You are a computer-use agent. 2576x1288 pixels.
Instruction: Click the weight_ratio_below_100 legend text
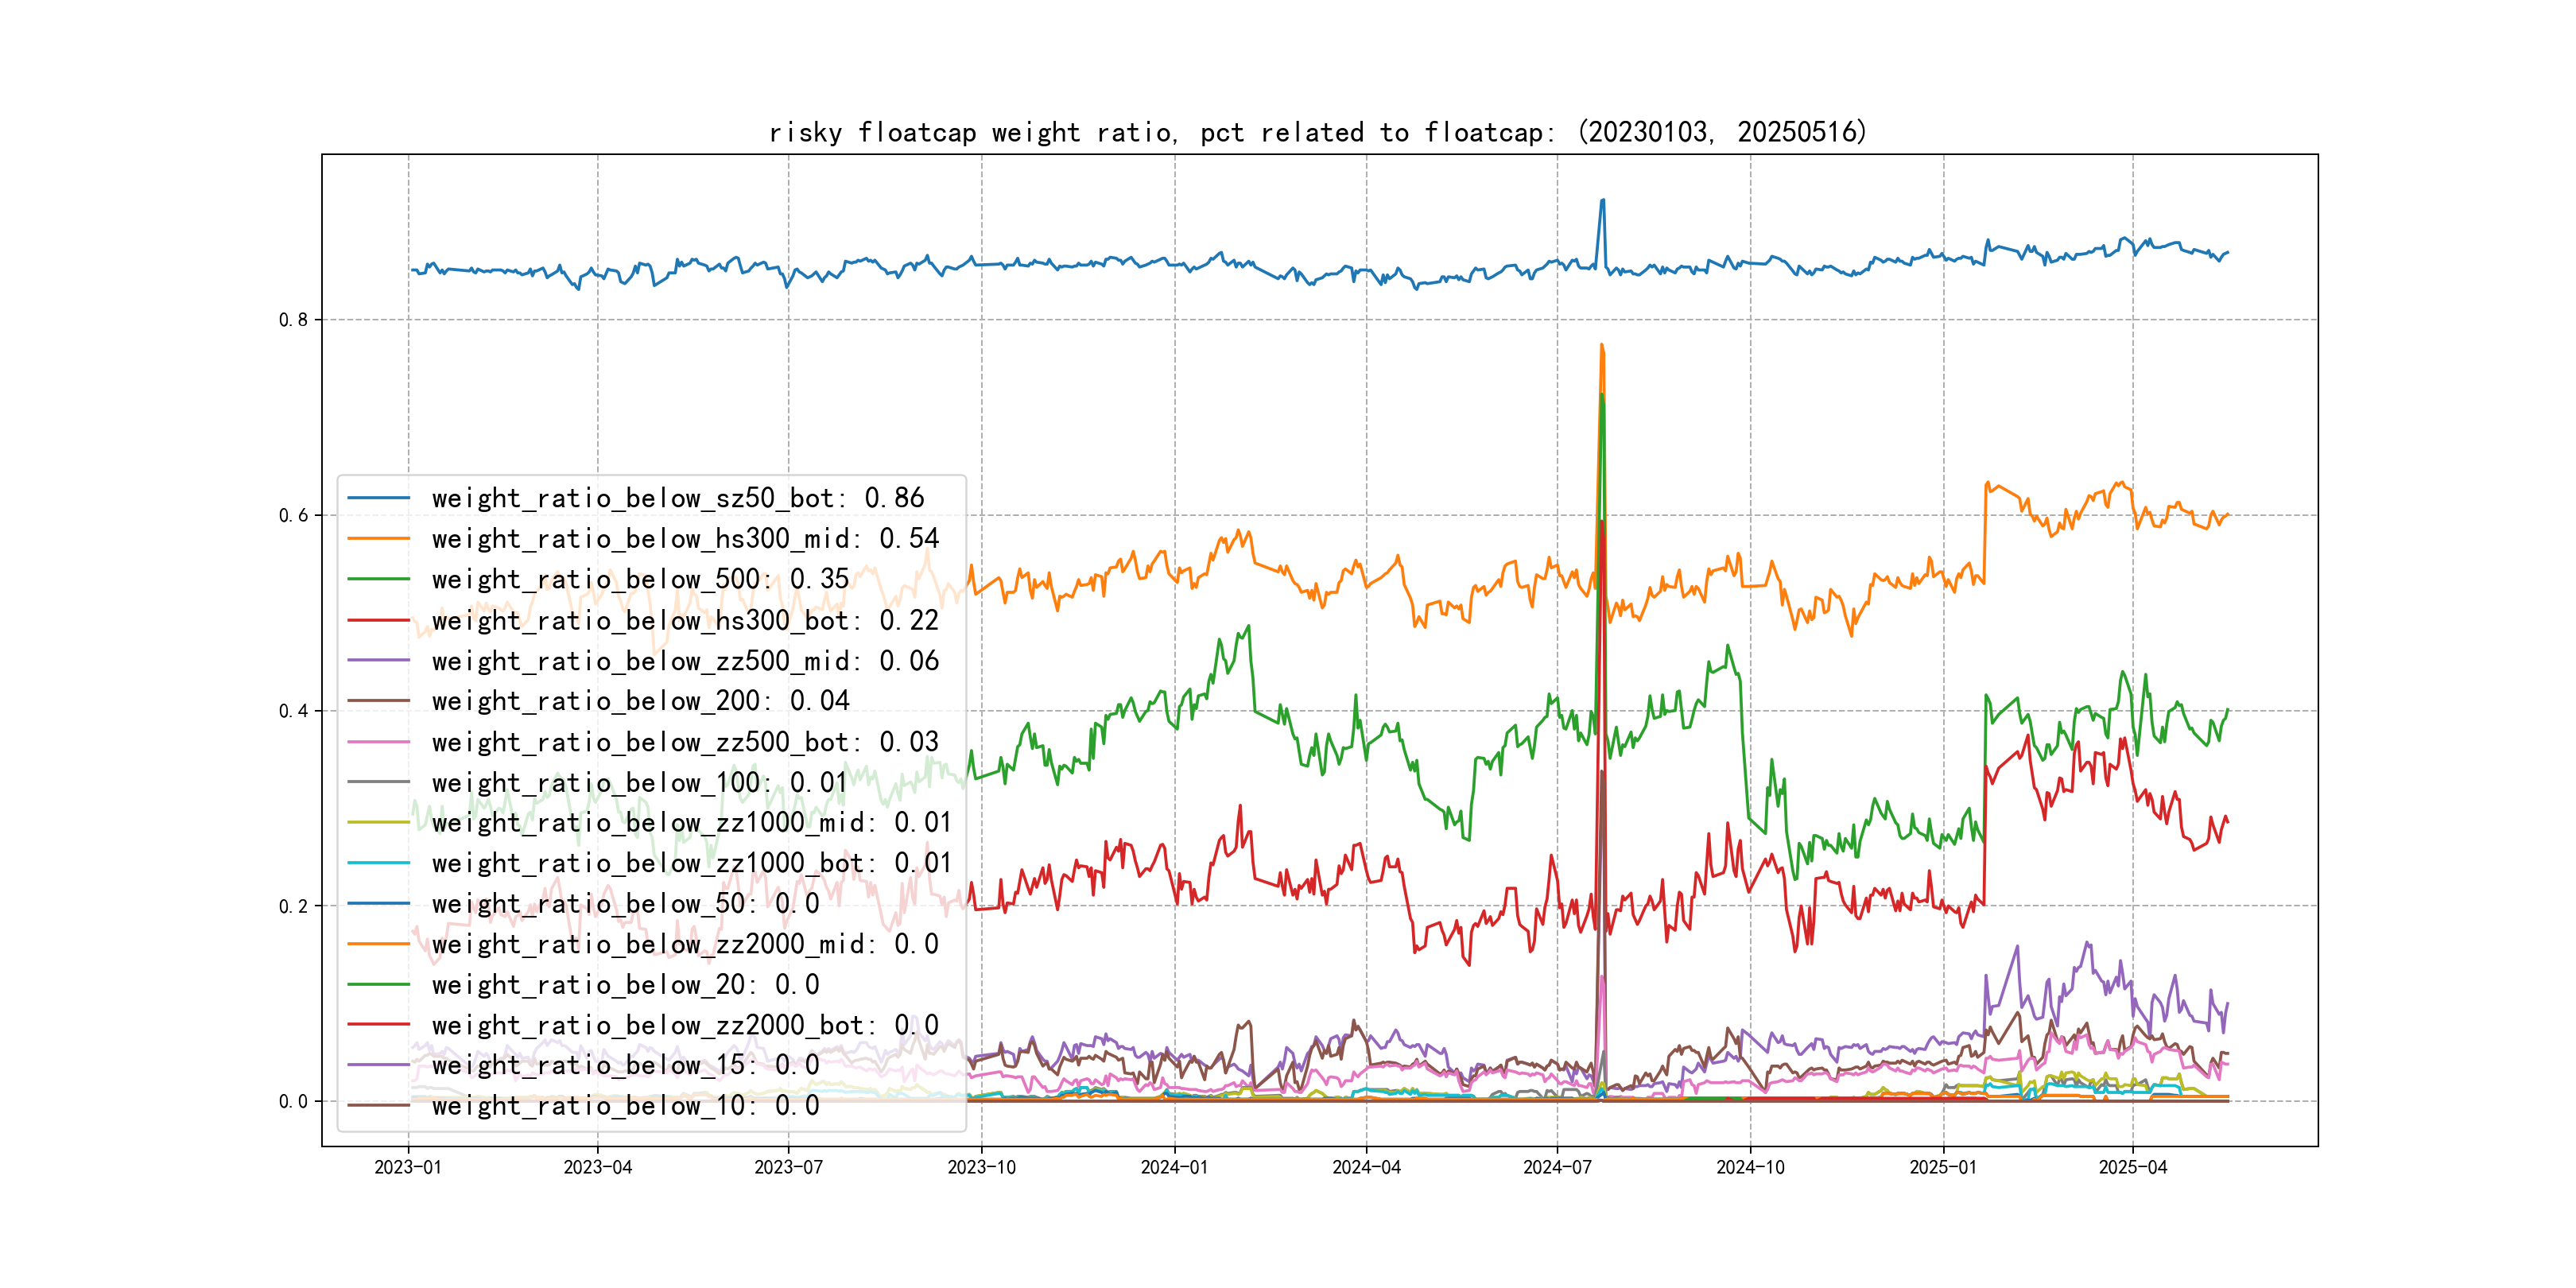click(640, 782)
